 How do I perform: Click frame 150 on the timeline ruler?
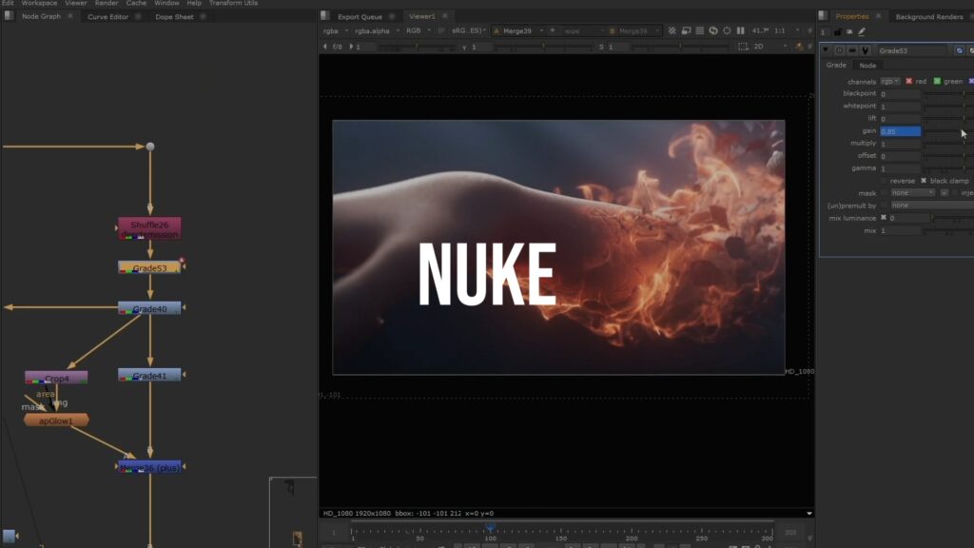[561, 531]
